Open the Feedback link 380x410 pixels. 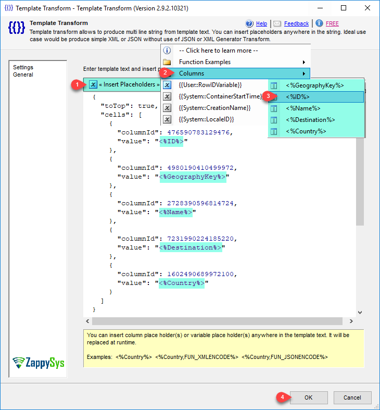pos(296,23)
